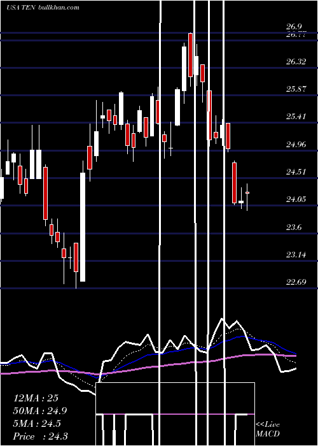Click the tallest red candle at the 26.77 peak
This screenshot has width=318, height=446.
point(190,55)
